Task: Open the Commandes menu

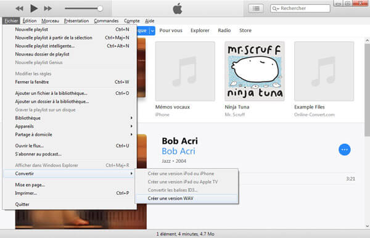Action: point(106,21)
